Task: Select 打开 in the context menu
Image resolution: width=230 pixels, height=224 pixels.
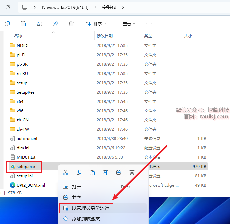Action: [x=77, y=187]
